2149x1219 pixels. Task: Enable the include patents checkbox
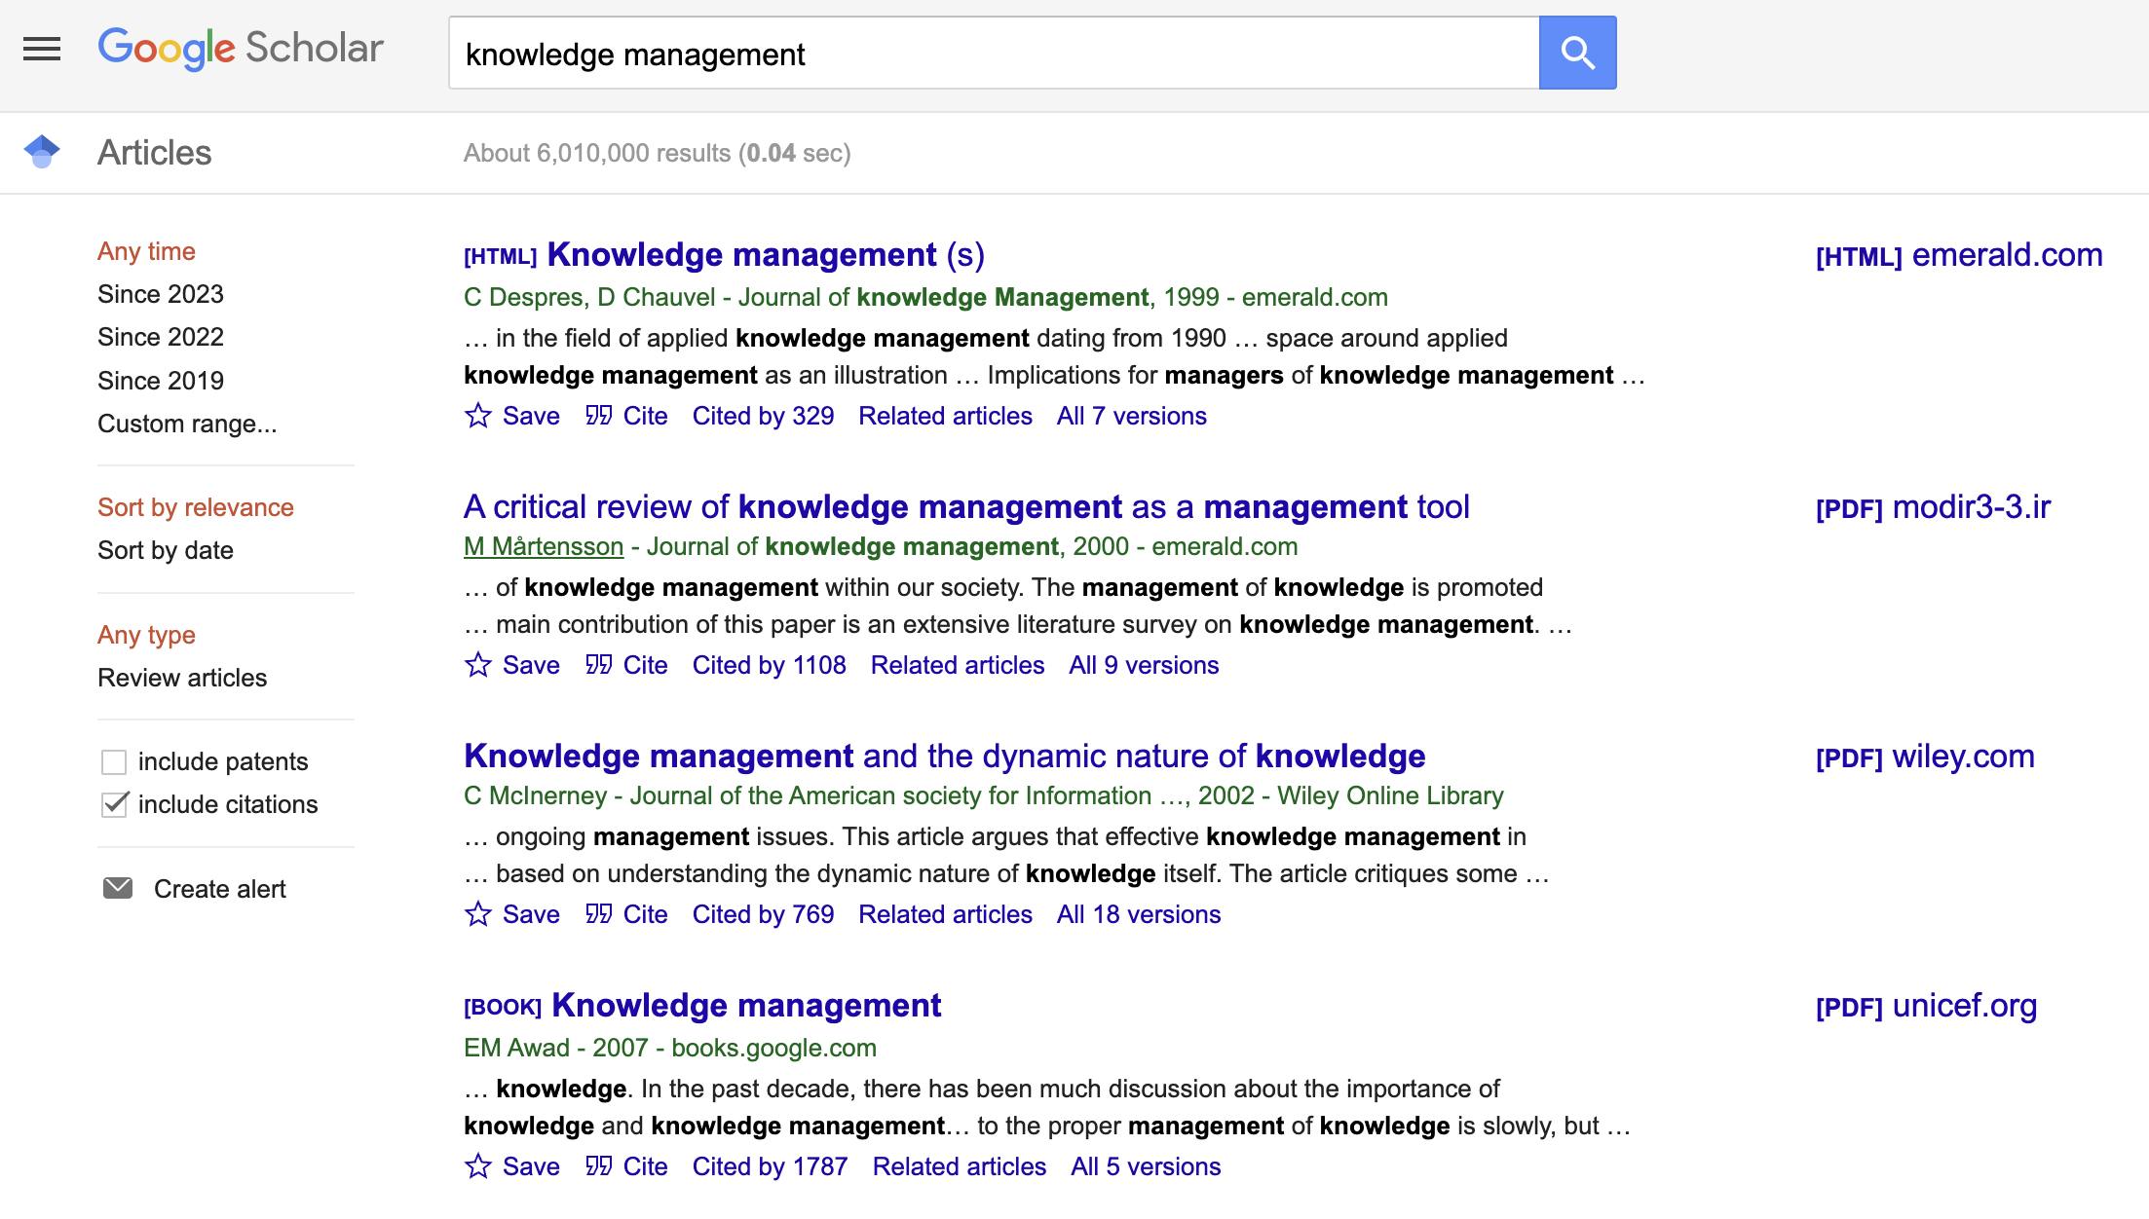coord(114,761)
